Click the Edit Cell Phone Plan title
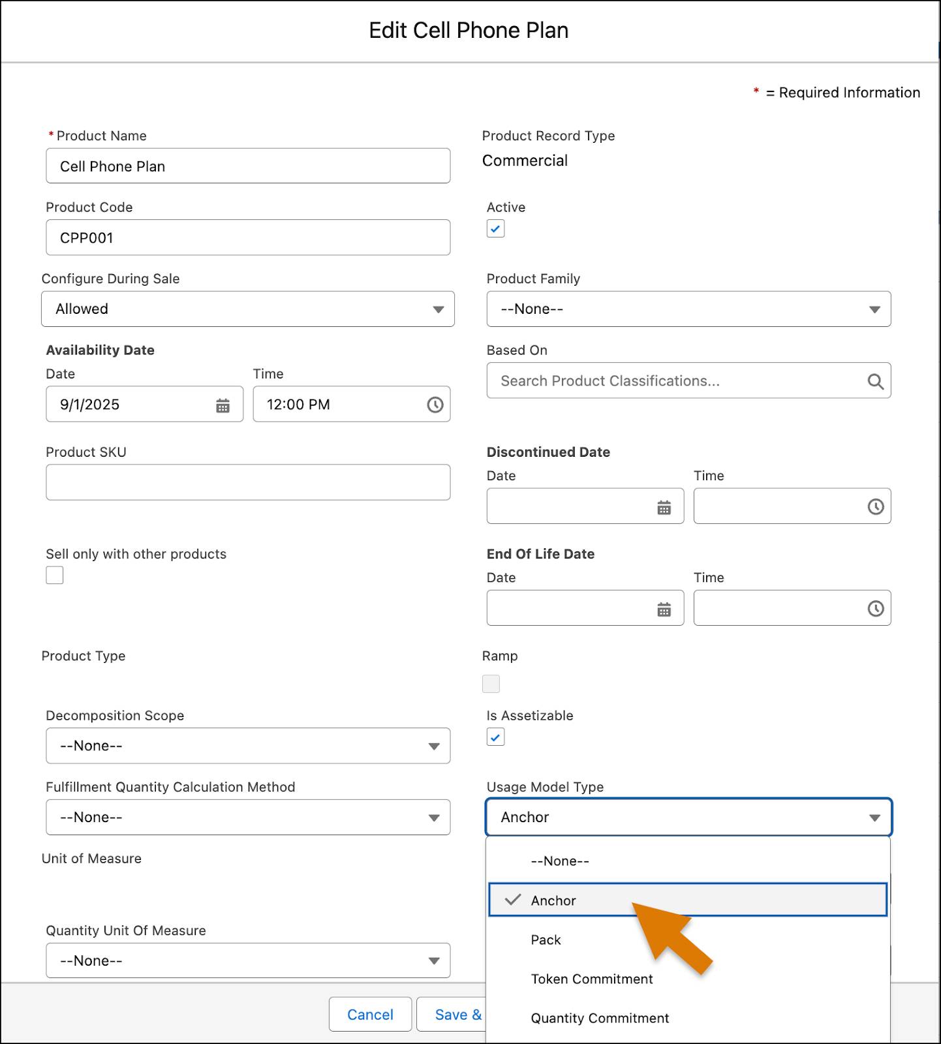 [x=469, y=31]
